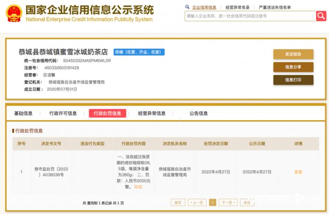329x214 pixels.
Task: Click the 详情 column header
Action: [298, 144]
